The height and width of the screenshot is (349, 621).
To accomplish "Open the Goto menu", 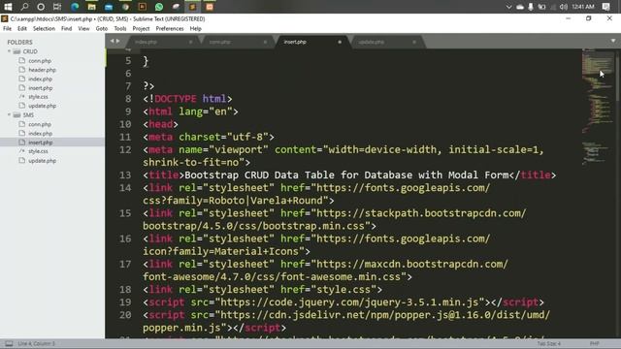I will [102, 28].
